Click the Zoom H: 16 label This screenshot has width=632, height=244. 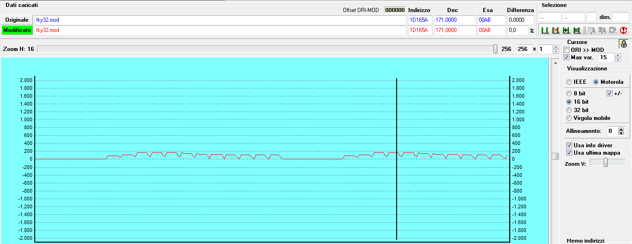click(x=19, y=49)
